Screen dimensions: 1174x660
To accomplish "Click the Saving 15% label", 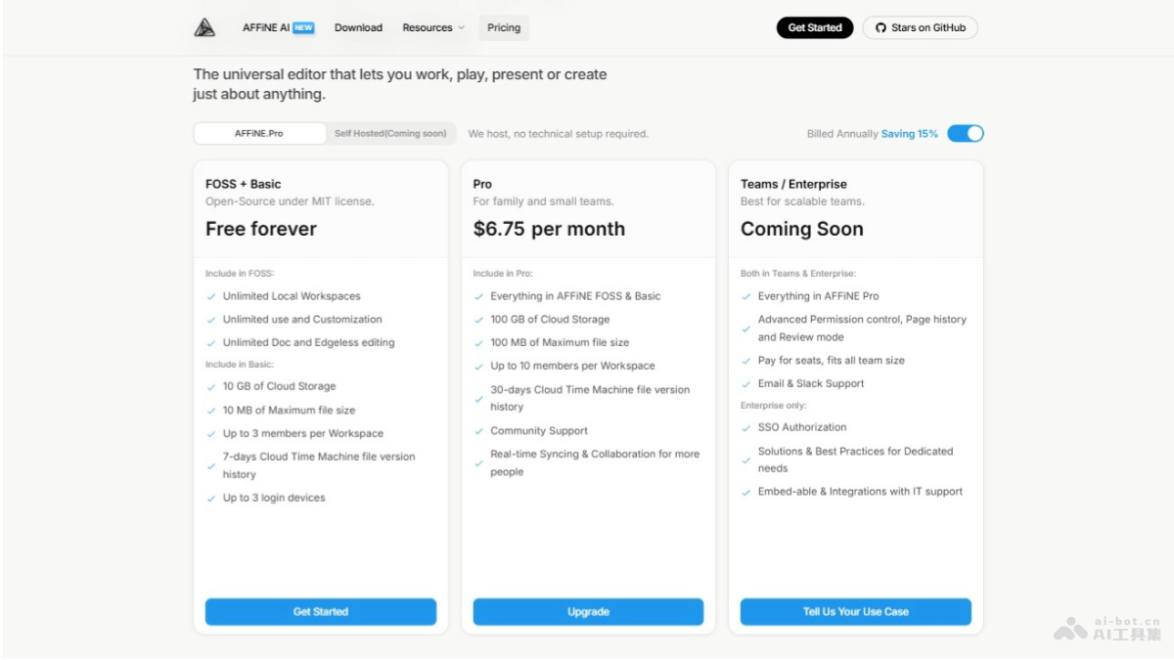I will [x=909, y=134].
